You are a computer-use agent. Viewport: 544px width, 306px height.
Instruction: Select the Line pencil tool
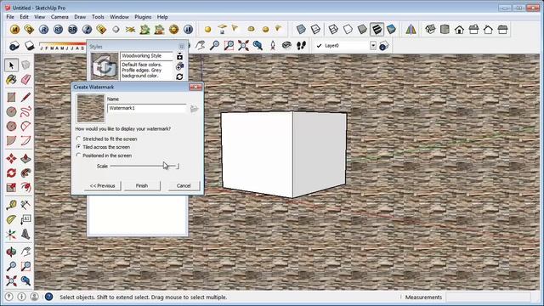tap(25, 98)
